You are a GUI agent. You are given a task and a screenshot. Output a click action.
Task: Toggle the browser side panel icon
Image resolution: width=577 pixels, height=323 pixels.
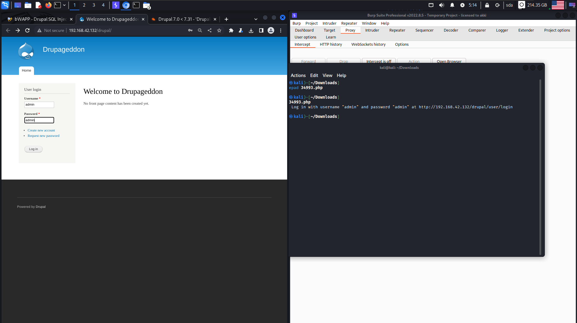261,30
